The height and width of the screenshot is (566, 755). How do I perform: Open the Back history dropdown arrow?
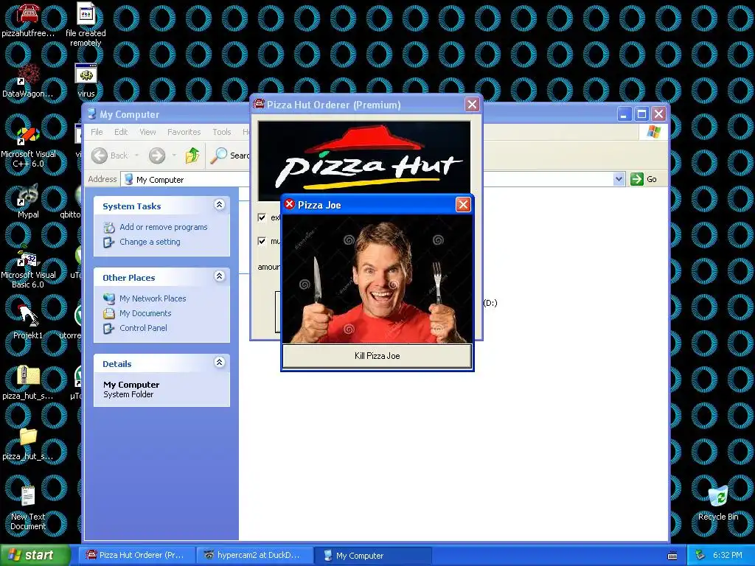(136, 156)
